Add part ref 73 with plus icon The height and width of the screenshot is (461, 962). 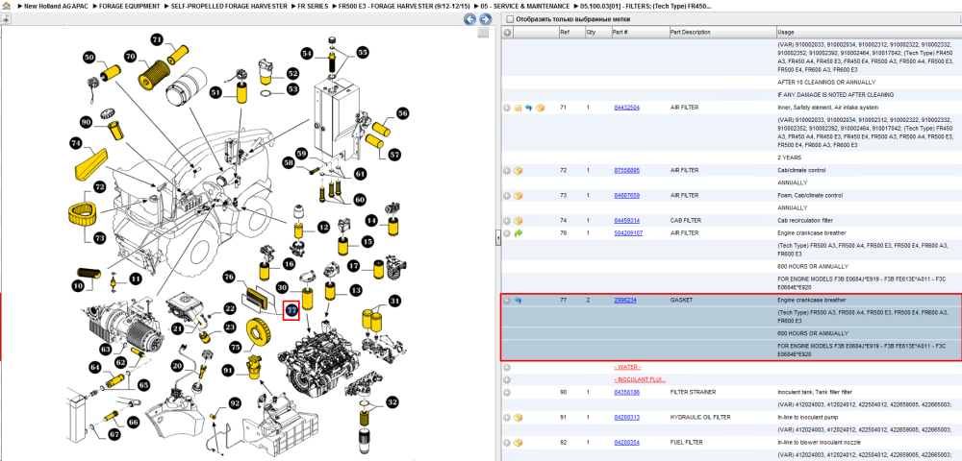507,196
